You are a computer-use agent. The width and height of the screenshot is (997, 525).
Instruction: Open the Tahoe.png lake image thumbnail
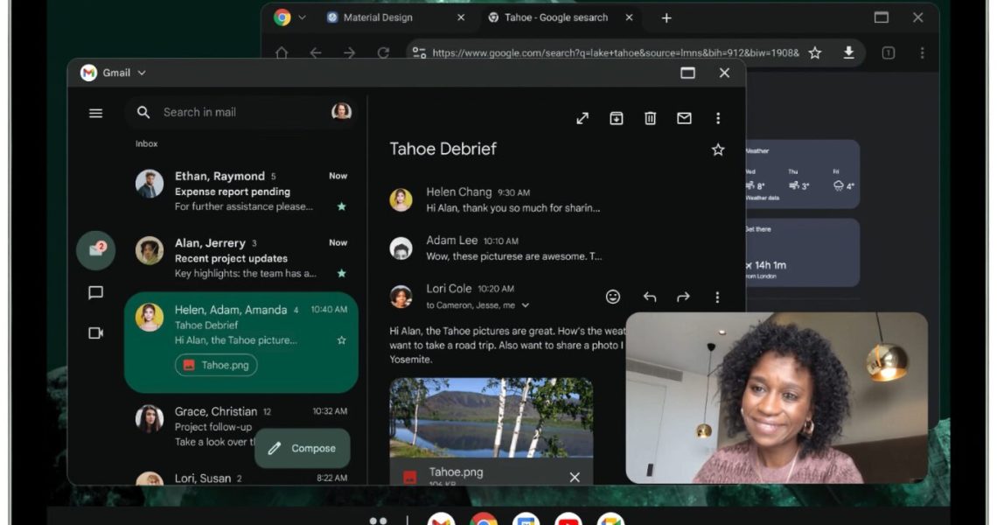491,417
